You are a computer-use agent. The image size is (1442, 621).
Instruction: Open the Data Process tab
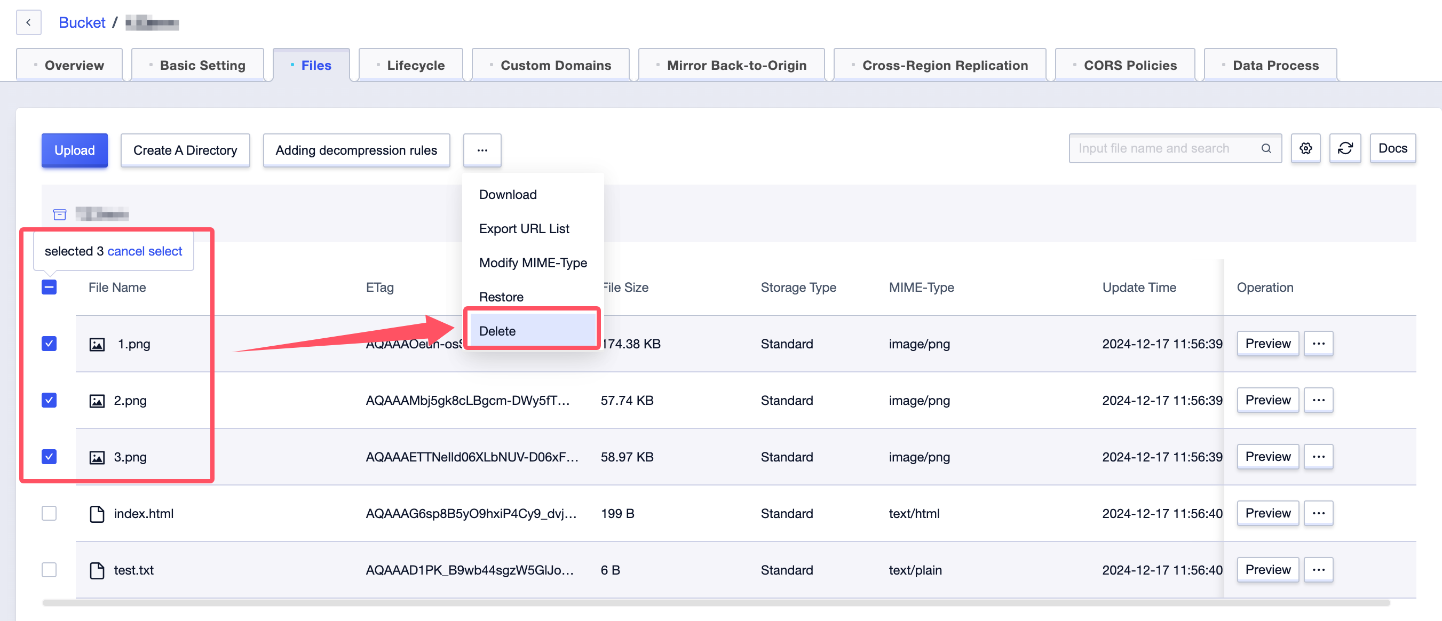pos(1271,65)
